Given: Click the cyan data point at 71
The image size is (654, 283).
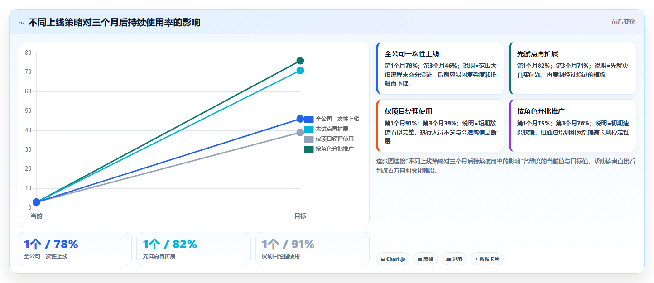Looking at the screenshot, I should pyautogui.click(x=300, y=70).
